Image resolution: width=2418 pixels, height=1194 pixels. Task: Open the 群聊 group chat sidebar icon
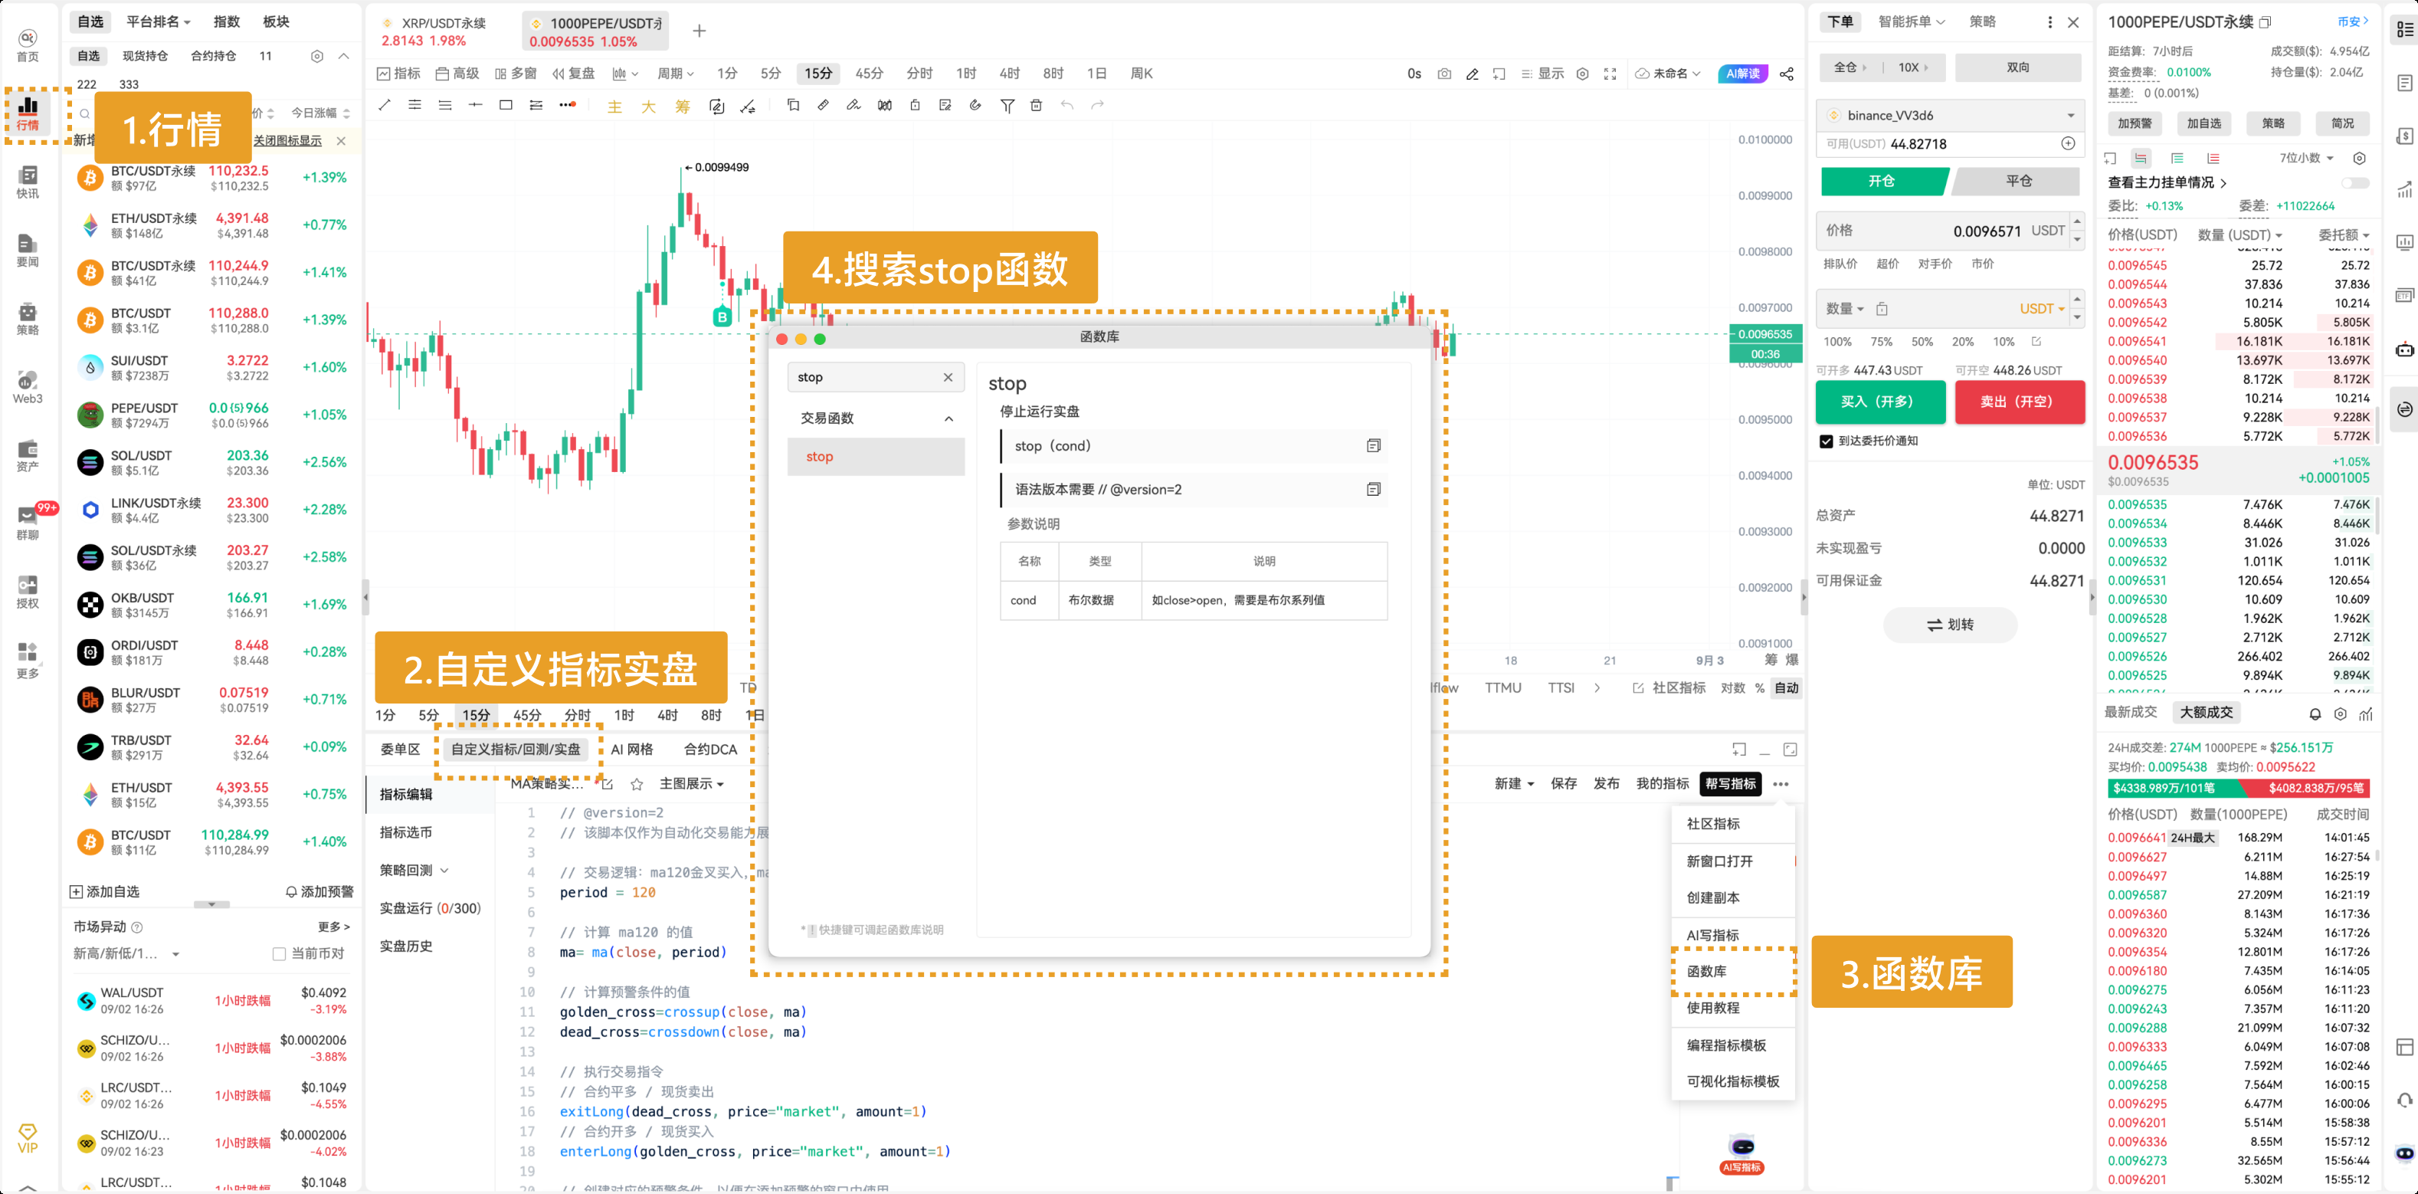pos(28,523)
